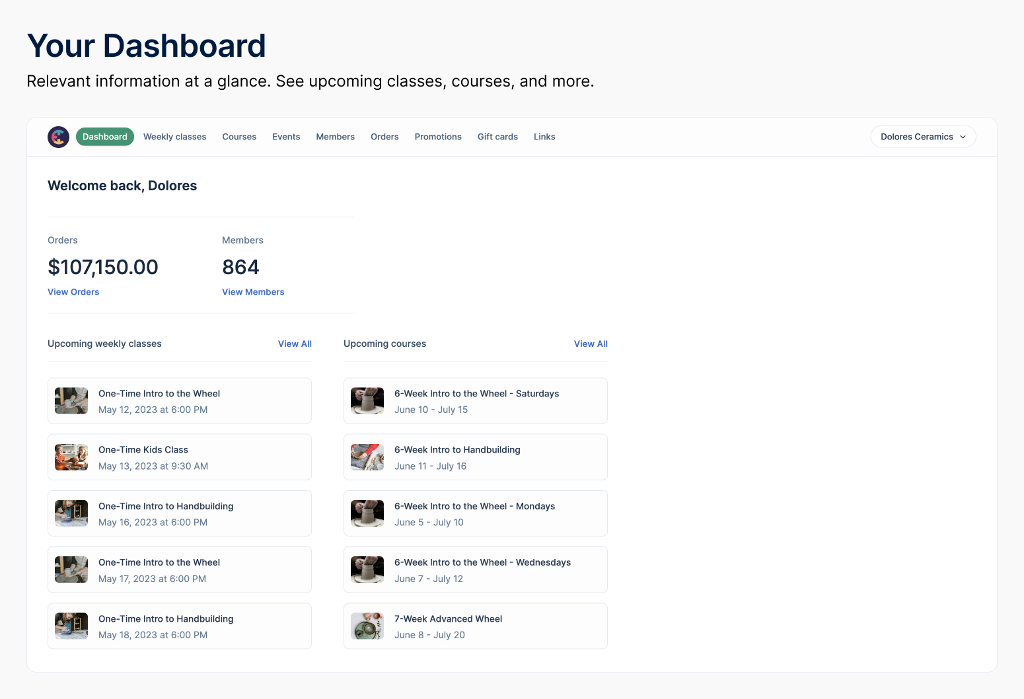1024x699 pixels.
Task: Select the Events menu item
Action: point(285,137)
